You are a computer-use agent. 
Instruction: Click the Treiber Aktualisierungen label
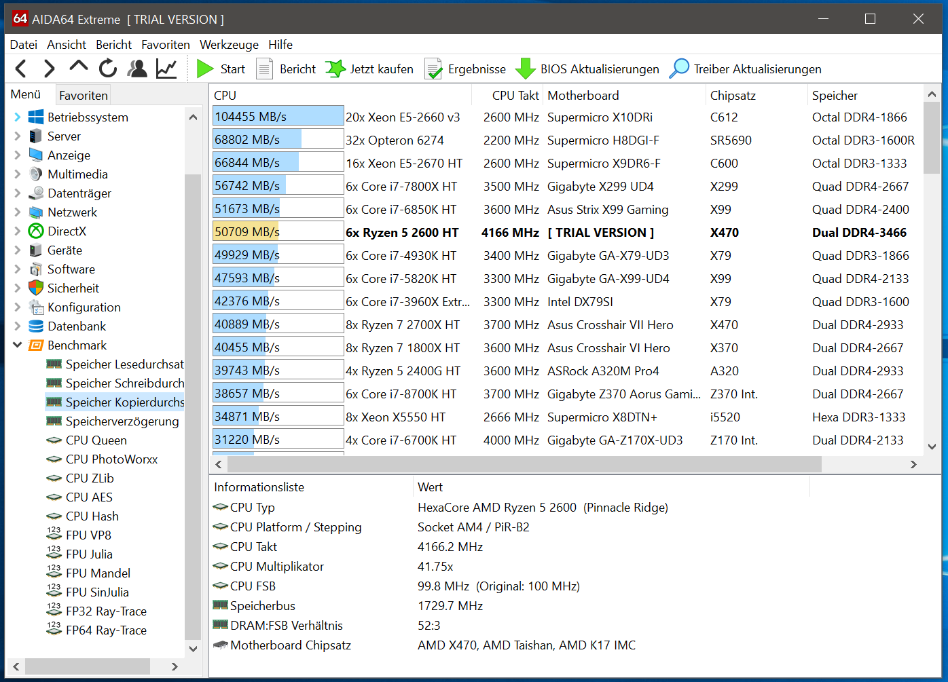click(x=758, y=69)
